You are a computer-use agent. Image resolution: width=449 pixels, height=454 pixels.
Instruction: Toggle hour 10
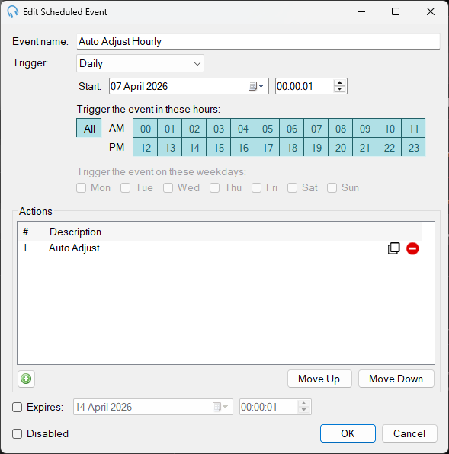click(390, 128)
